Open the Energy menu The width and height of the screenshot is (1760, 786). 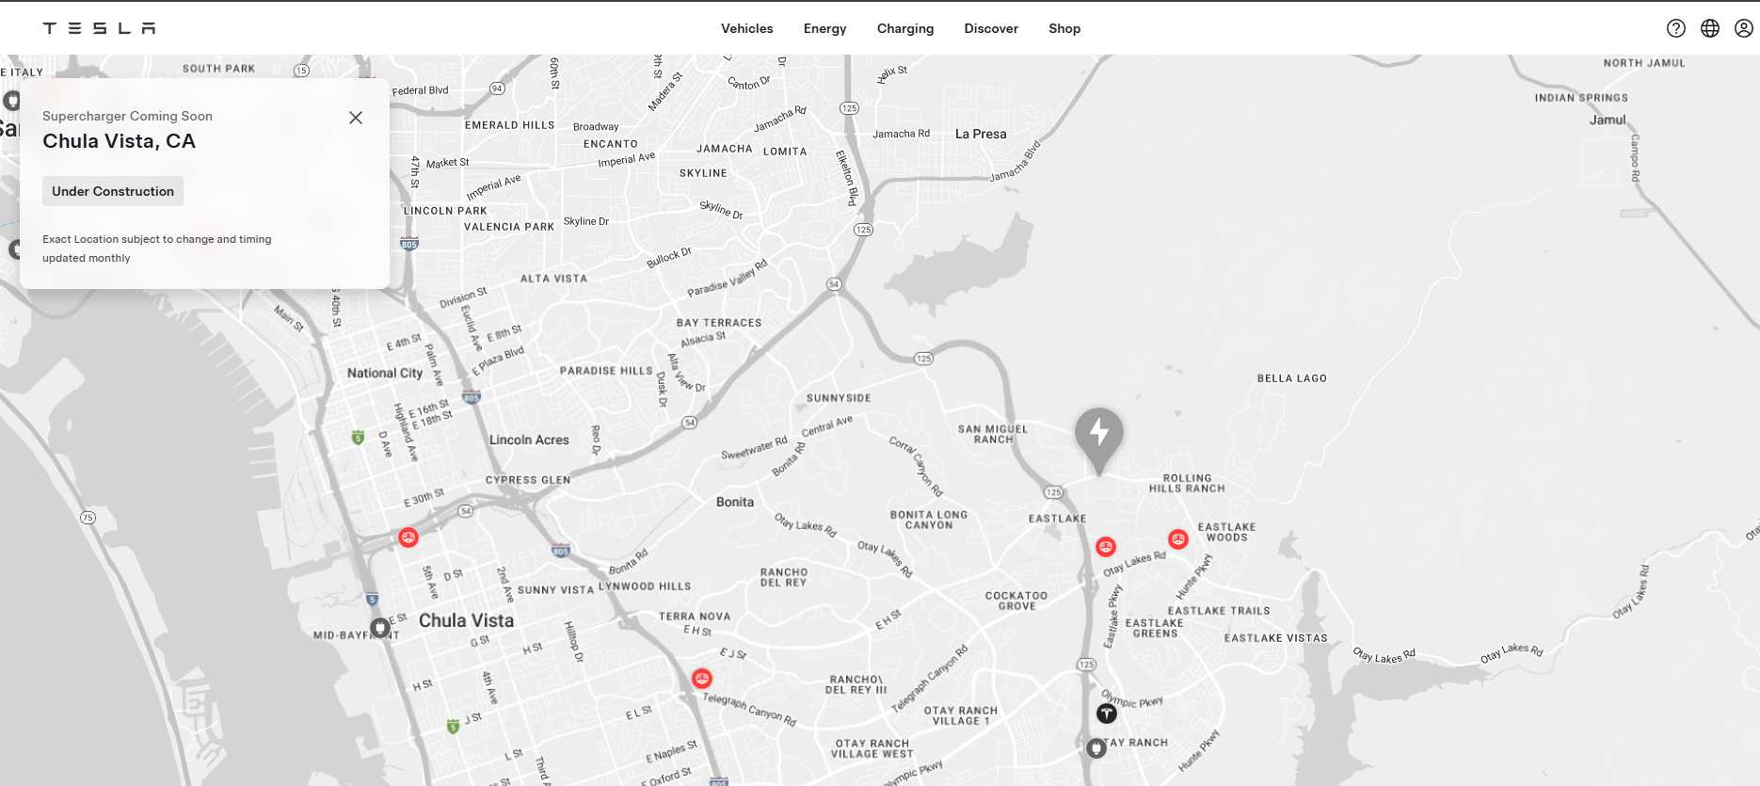pos(824,28)
